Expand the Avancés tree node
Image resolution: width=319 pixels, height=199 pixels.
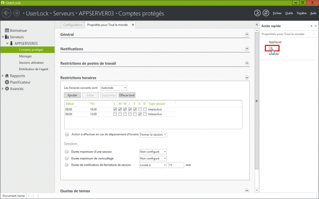pyautogui.click(x=3, y=89)
